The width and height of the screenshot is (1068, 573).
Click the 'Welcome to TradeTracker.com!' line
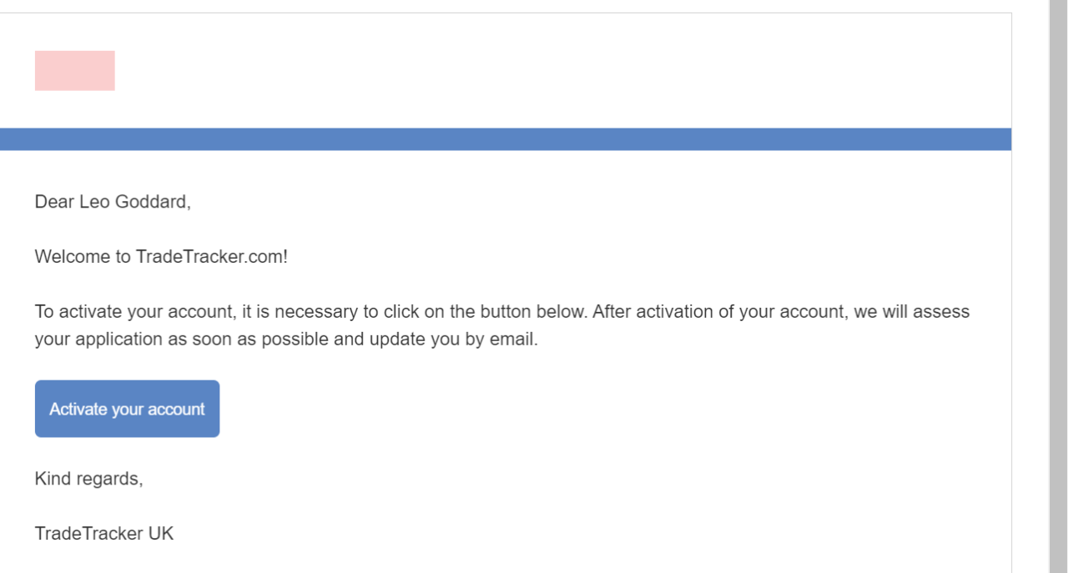(x=161, y=257)
